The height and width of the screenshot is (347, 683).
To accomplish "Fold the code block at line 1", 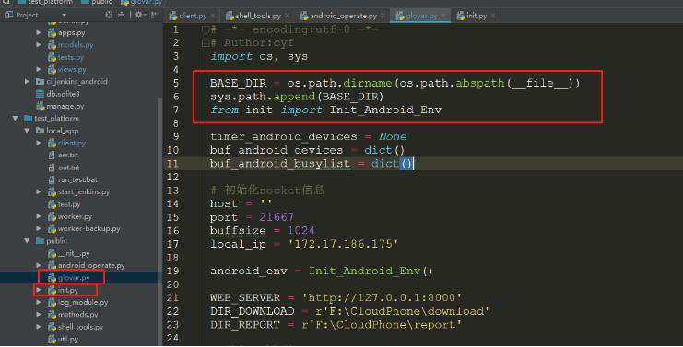I will (x=206, y=29).
